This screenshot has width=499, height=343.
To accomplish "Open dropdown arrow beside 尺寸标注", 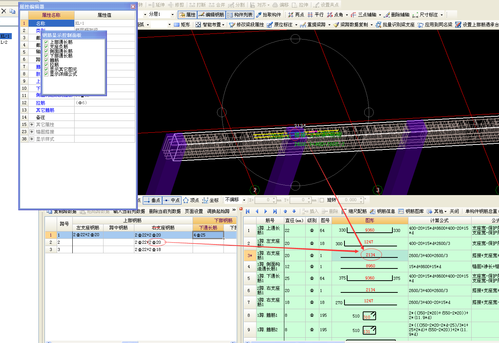I will [x=442, y=15].
